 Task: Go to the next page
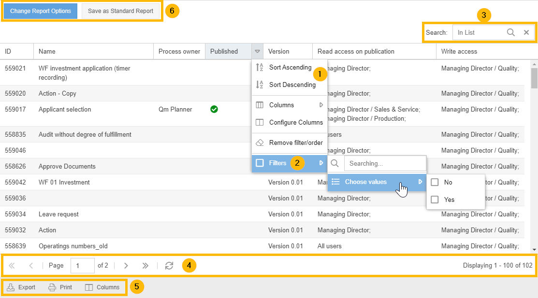click(126, 266)
